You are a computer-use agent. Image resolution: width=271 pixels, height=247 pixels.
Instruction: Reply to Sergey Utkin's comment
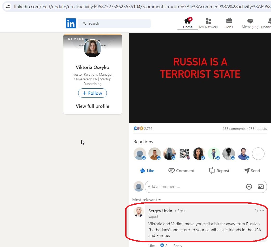tap(178, 245)
